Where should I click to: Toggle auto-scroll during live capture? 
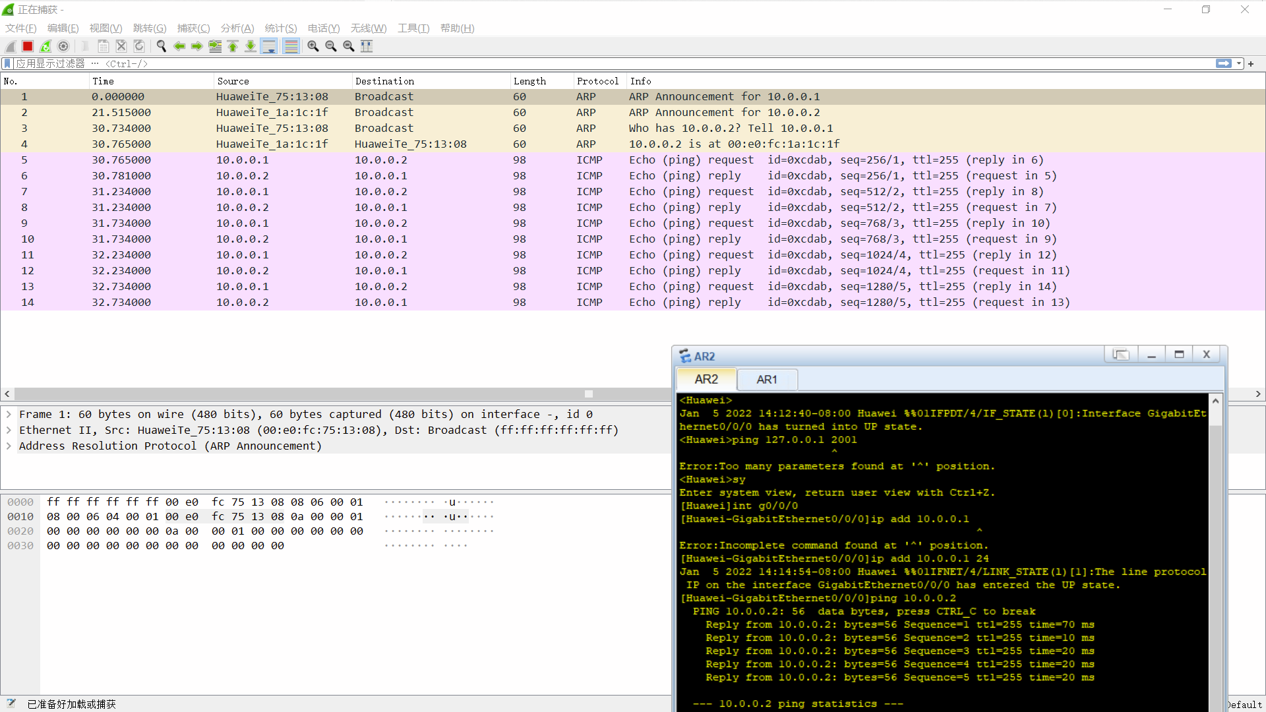(x=269, y=46)
